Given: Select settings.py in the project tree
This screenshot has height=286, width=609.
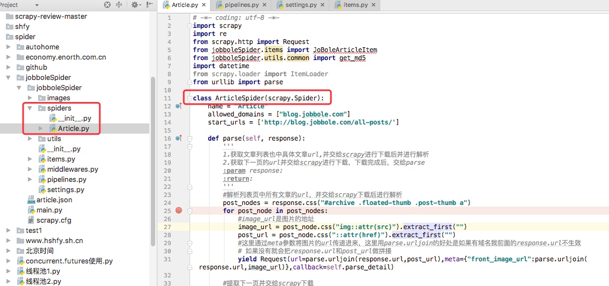Looking at the screenshot, I should (x=66, y=190).
